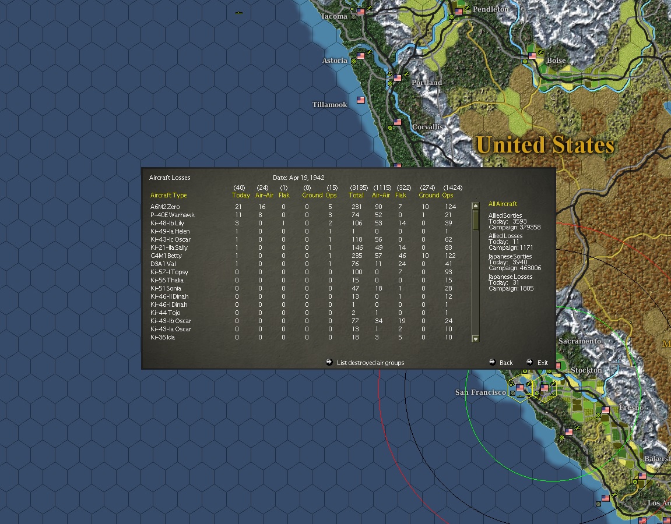Select the US flag in San Francisco hex
This screenshot has height=524, width=671.
[520, 388]
